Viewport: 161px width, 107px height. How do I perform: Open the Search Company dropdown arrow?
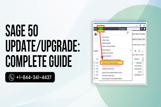click(139, 29)
